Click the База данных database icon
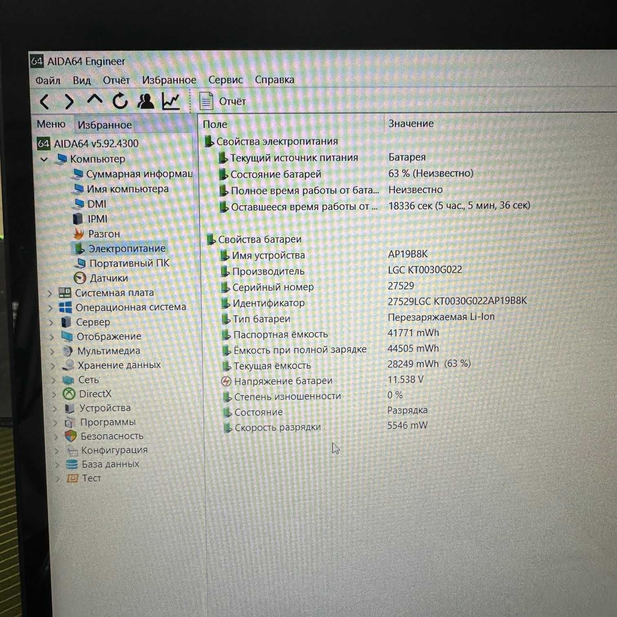This screenshot has height=617, width=617. pyautogui.click(x=72, y=464)
